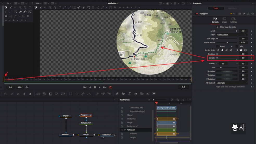The image size is (256, 144).
Task: Add a pEmitter particle node from toolbar
Action: coord(97,94)
